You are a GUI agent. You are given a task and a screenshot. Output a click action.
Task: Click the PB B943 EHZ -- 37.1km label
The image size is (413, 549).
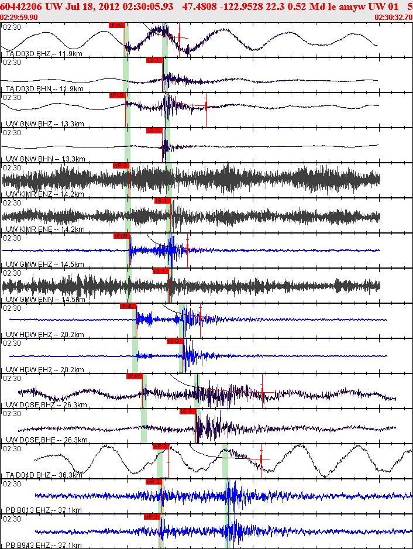(44, 545)
